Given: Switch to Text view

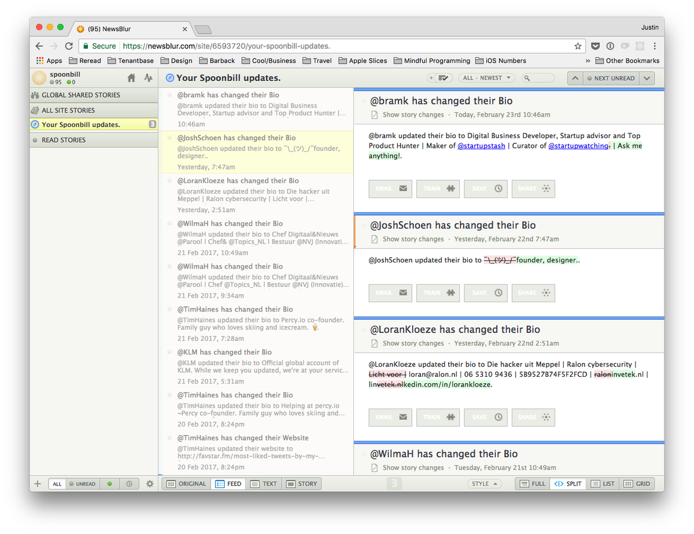Looking at the screenshot, I should (264, 484).
